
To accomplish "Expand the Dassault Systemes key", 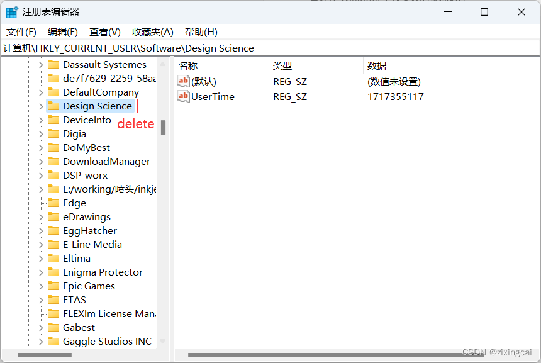I will (41, 65).
